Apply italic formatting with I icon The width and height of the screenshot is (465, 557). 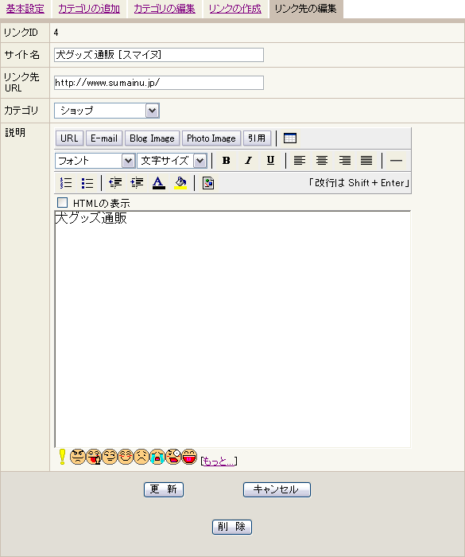pyautogui.click(x=249, y=161)
